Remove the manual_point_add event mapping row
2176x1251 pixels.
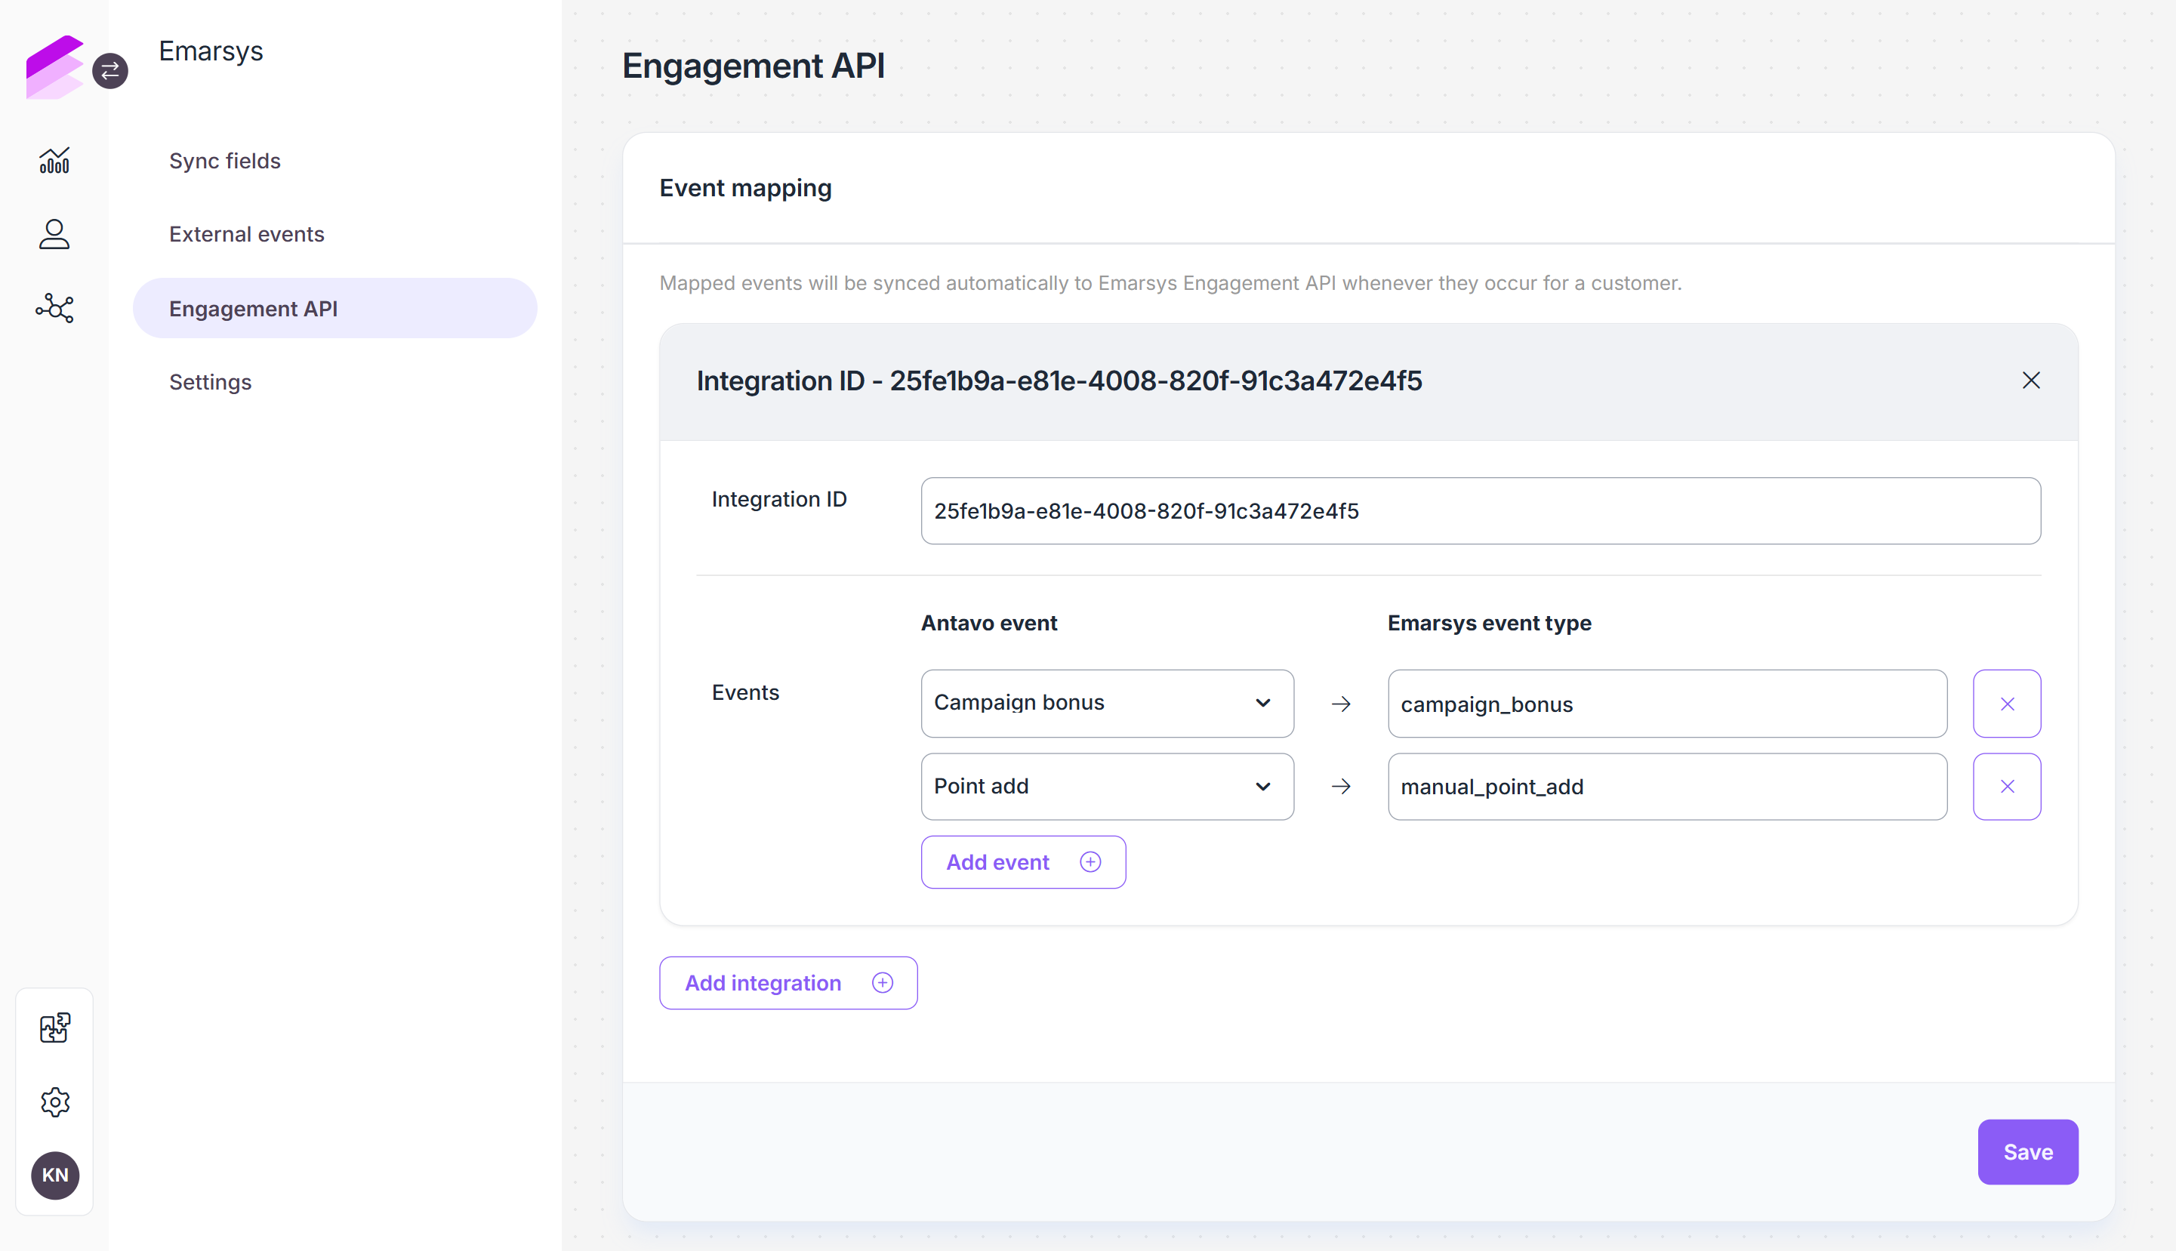[2007, 786]
